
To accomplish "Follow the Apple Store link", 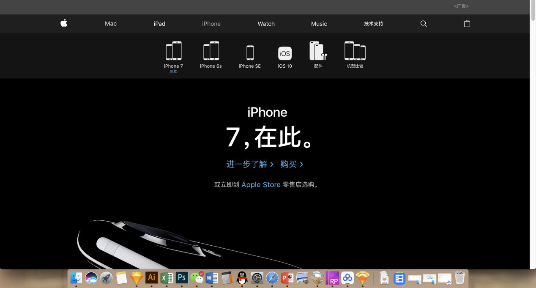I will tap(261, 185).
